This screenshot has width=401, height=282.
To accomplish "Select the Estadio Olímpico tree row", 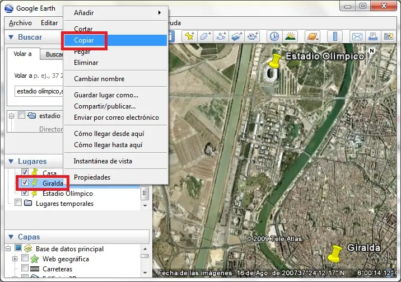I will [68, 194].
